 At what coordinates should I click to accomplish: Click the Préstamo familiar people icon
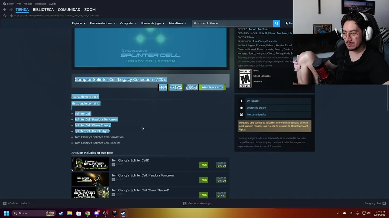click(242, 115)
